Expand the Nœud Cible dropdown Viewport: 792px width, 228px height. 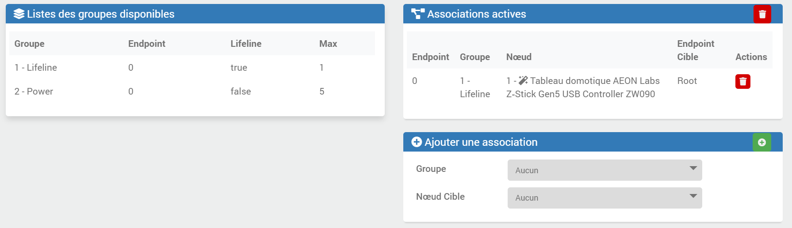point(604,198)
